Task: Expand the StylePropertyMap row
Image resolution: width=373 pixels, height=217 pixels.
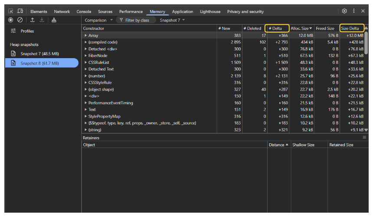Action: tap(85, 116)
